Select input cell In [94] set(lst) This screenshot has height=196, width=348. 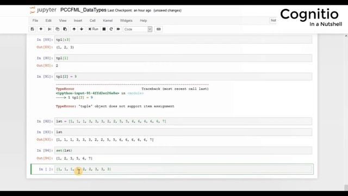point(183,150)
